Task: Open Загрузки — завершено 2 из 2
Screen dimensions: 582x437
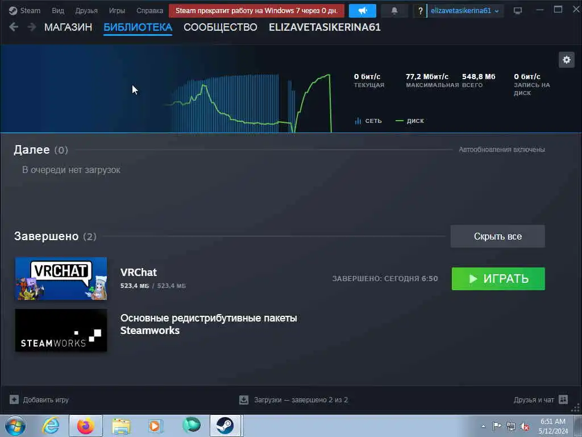Action: tap(301, 400)
